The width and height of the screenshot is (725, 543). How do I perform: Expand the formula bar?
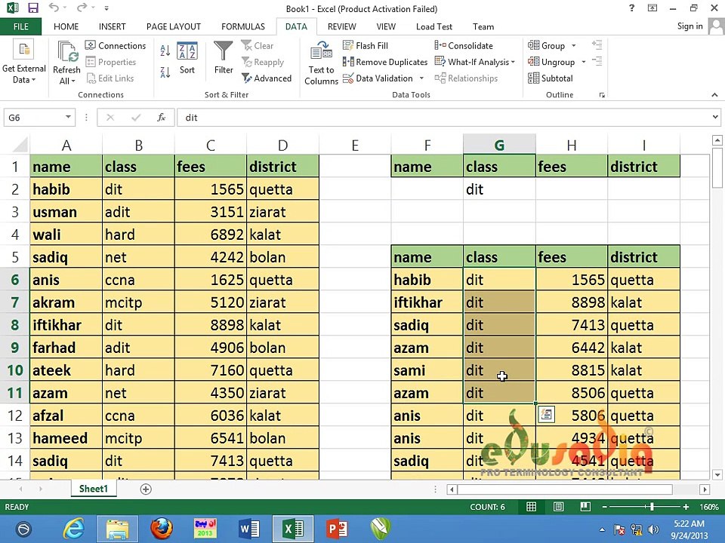tap(715, 118)
